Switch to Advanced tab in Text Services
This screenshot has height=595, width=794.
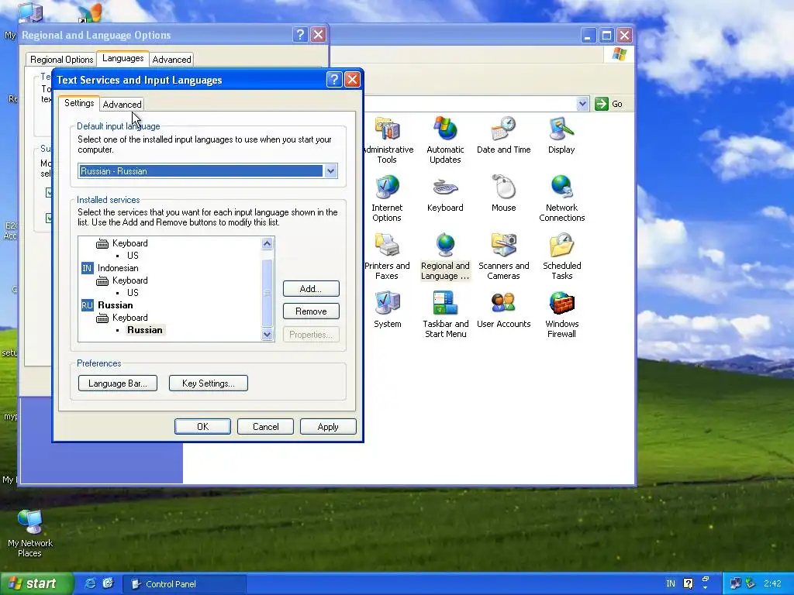point(122,105)
